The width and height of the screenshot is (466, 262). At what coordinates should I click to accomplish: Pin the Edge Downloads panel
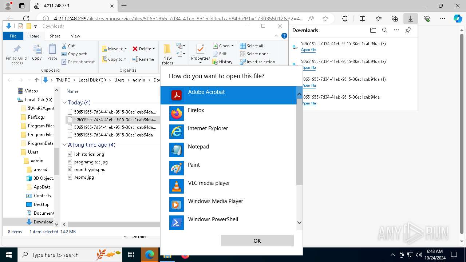click(408, 30)
